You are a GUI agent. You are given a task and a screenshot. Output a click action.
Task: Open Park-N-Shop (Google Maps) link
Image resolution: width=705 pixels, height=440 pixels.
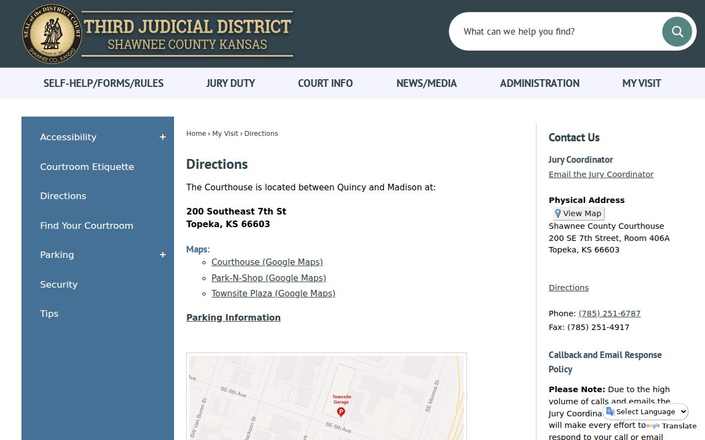(x=269, y=278)
